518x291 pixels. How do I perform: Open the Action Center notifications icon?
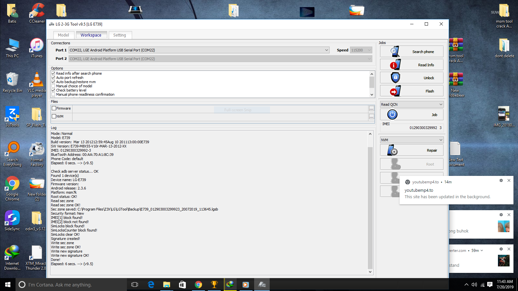(490, 285)
